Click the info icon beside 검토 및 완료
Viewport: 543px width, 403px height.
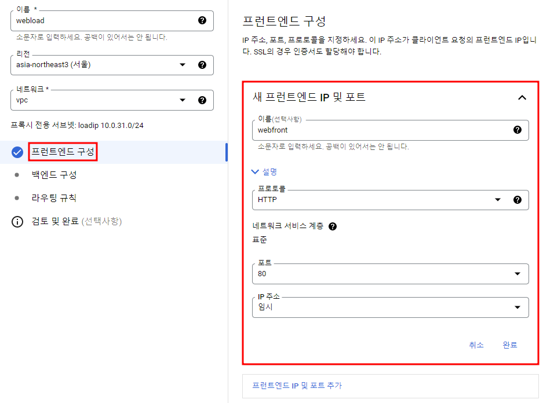[x=17, y=221]
